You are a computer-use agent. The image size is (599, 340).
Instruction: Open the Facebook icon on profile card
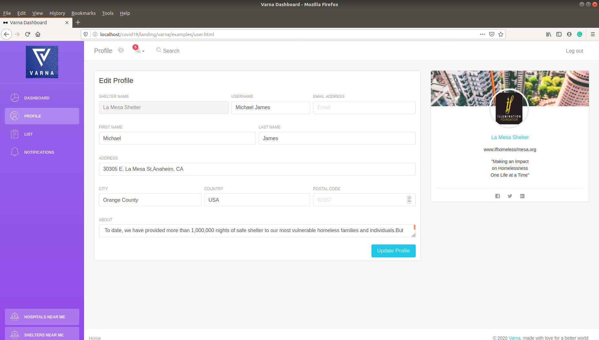coord(497,196)
